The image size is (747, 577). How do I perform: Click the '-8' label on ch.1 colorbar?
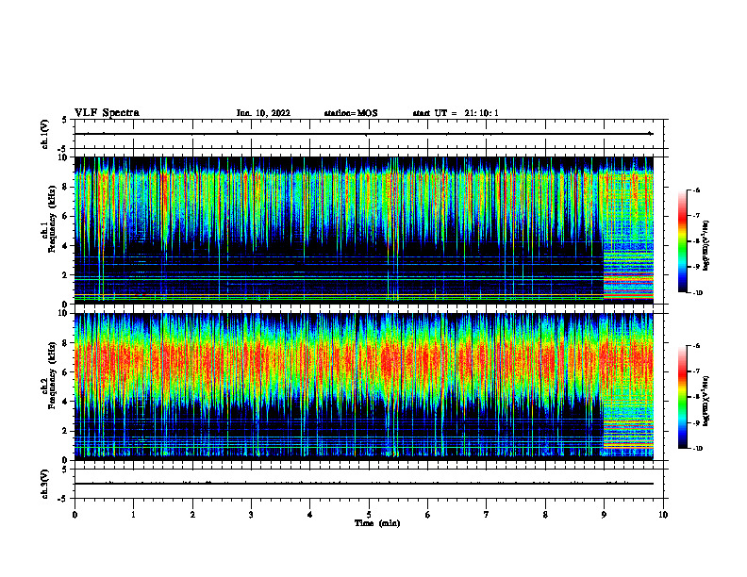click(x=696, y=241)
